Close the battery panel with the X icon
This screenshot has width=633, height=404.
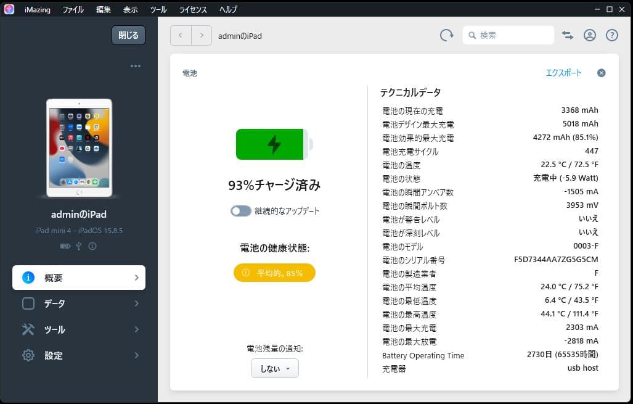(x=602, y=73)
